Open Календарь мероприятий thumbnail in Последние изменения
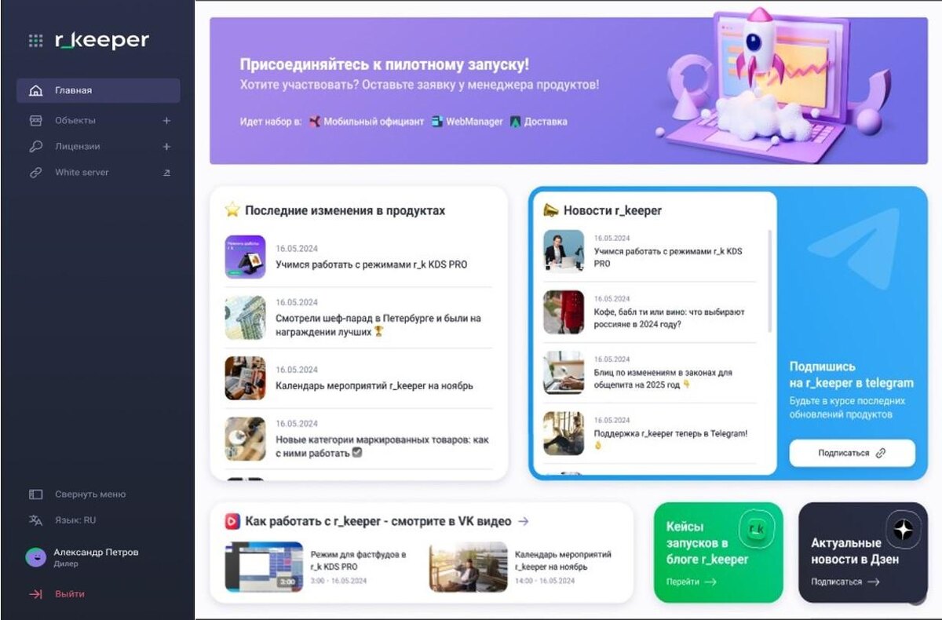Image resolution: width=942 pixels, height=620 pixels. click(245, 378)
